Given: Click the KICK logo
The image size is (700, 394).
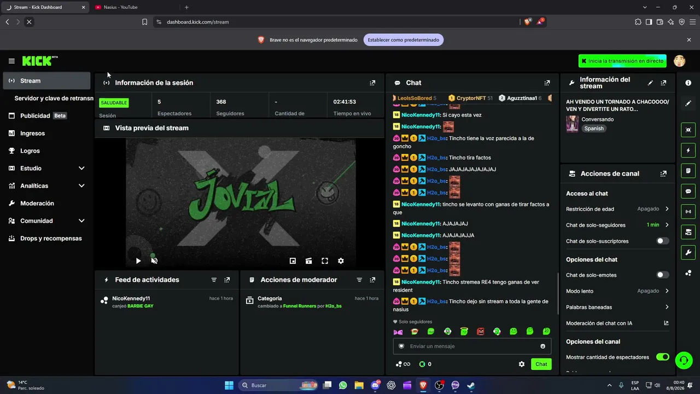Looking at the screenshot, I should pos(40,61).
